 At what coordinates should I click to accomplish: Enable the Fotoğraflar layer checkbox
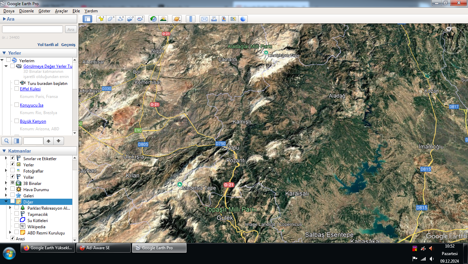click(13, 170)
